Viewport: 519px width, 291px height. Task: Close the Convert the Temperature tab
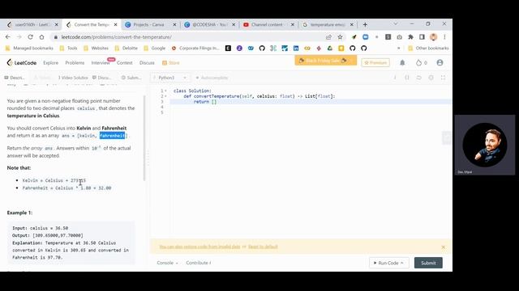(x=115, y=24)
